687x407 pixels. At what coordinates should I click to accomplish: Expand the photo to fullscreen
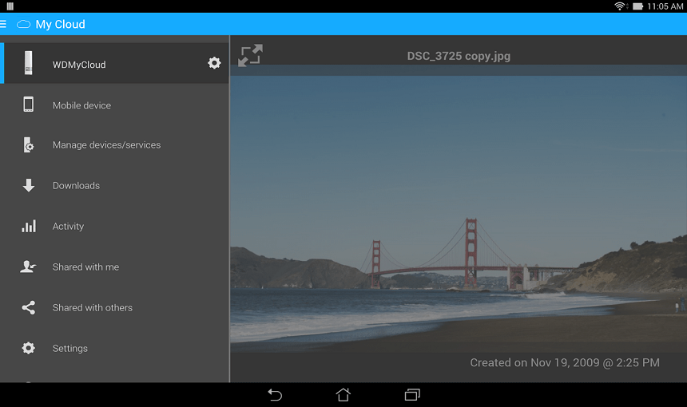pos(250,55)
